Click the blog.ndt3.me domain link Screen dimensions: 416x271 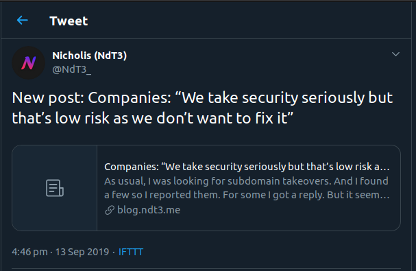point(149,210)
